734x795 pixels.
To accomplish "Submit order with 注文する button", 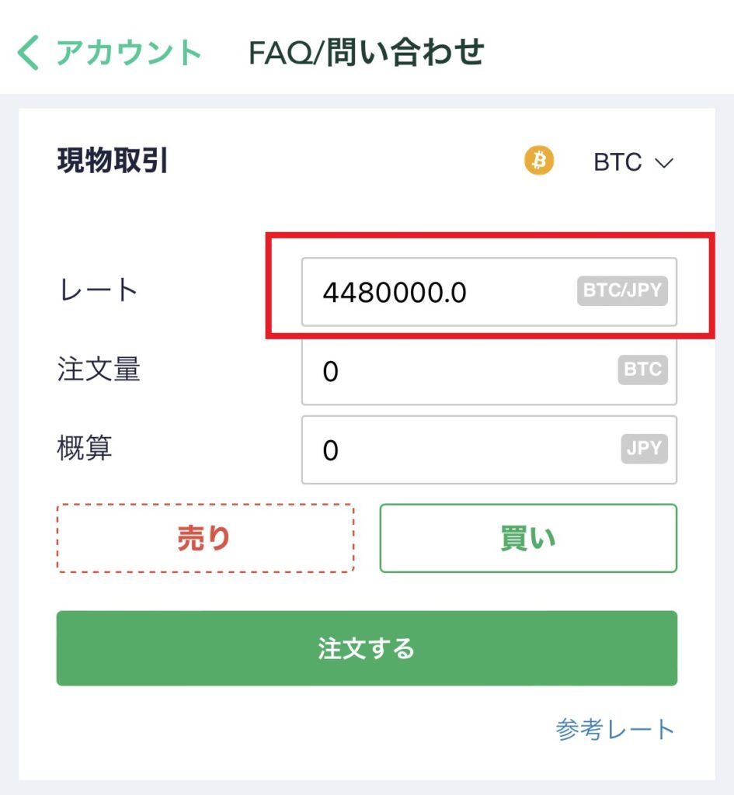I will [367, 648].
